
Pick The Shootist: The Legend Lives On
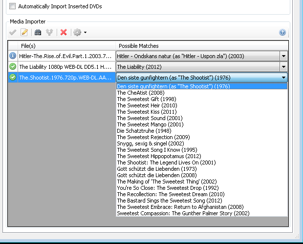point(202,163)
